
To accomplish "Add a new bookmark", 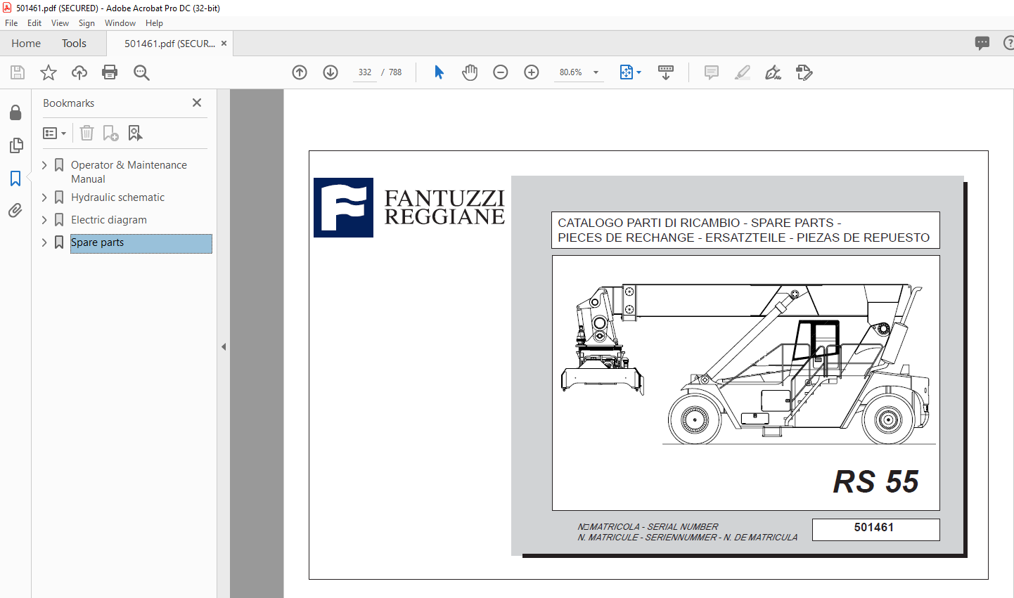I will [x=110, y=133].
